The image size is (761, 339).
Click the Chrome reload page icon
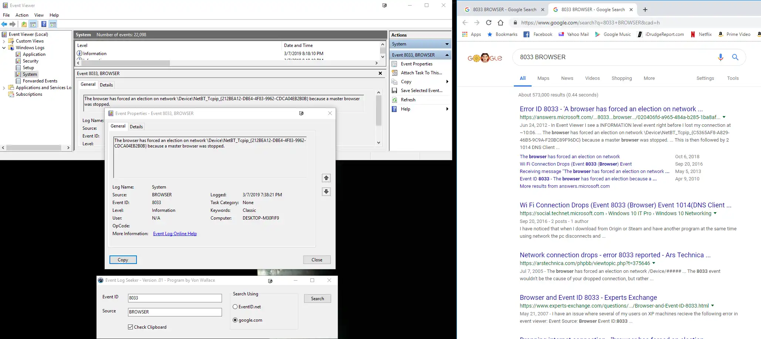pos(489,23)
